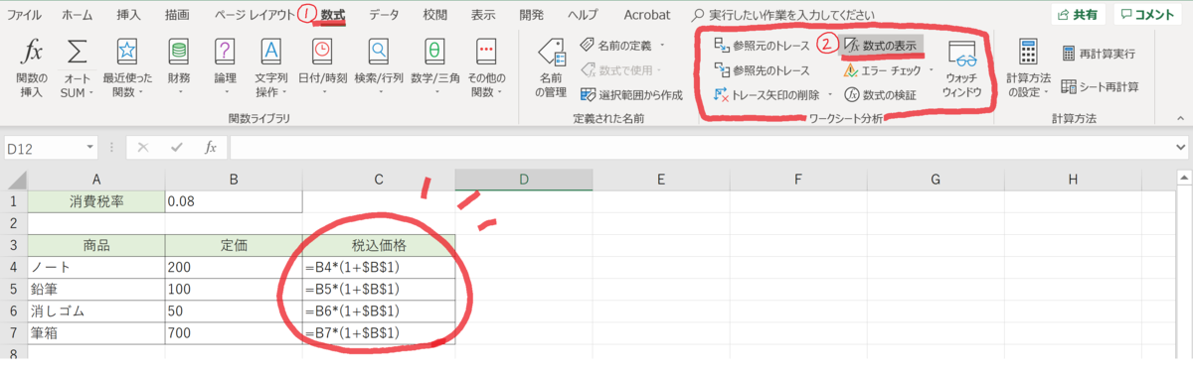Open the 論理 (Logical) functions icon

tap(226, 51)
